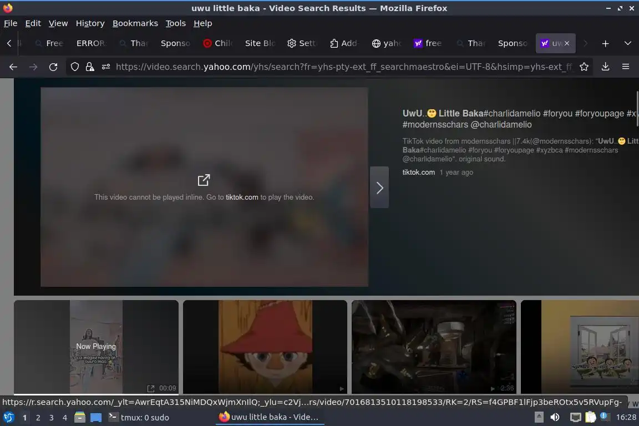Open the window scene thumbnail

click(580, 347)
